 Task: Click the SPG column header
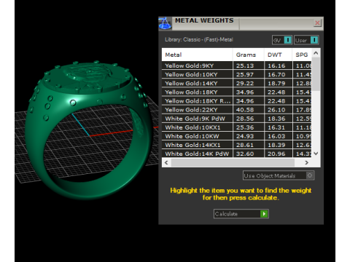point(302,55)
